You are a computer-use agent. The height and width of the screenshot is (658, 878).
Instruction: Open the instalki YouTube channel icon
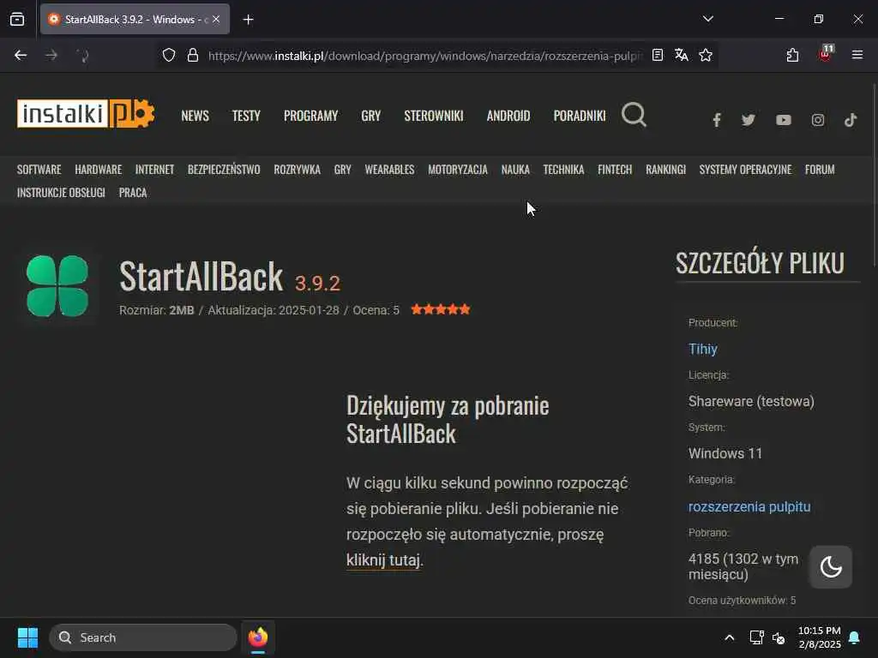pos(784,120)
